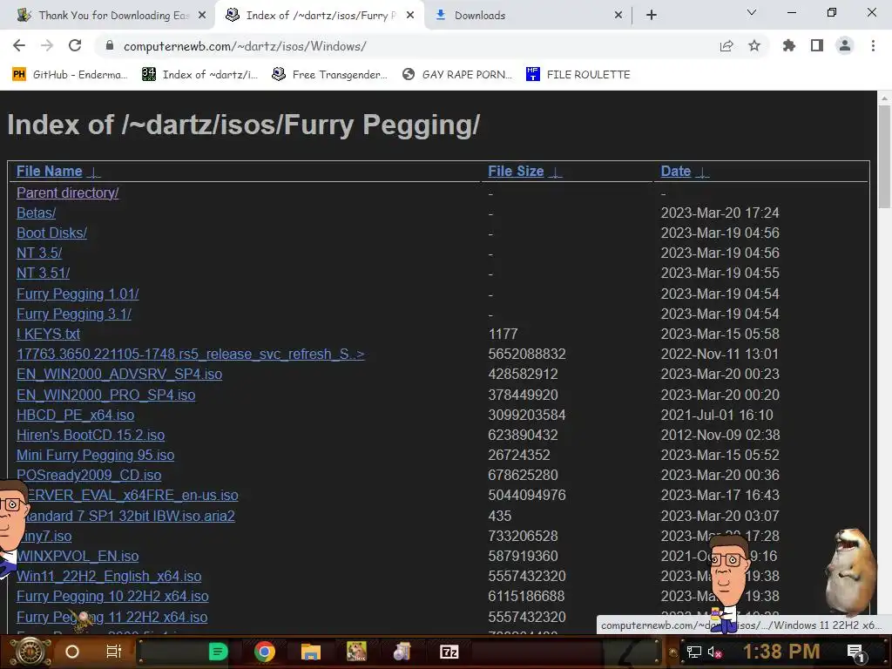Screen dimensions: 892x669
Task: Open Task View in taskbar
Action: 114,652
